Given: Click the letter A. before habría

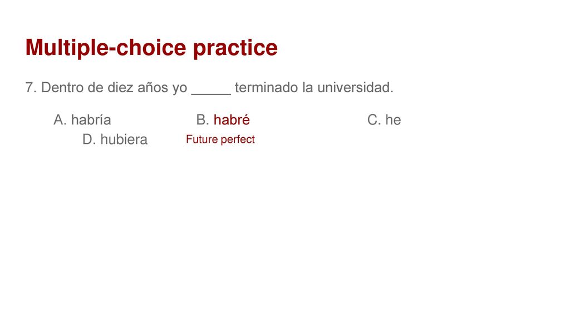Looking at the screenshot, I should point(60,120).
